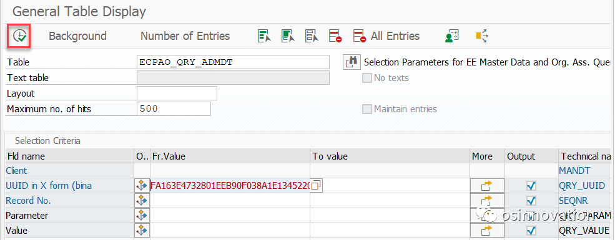This screenshot has height=240, width=615.
Task: Click the green block list-with-cursor toolbar icon
Action: click(x=288, y=36)
